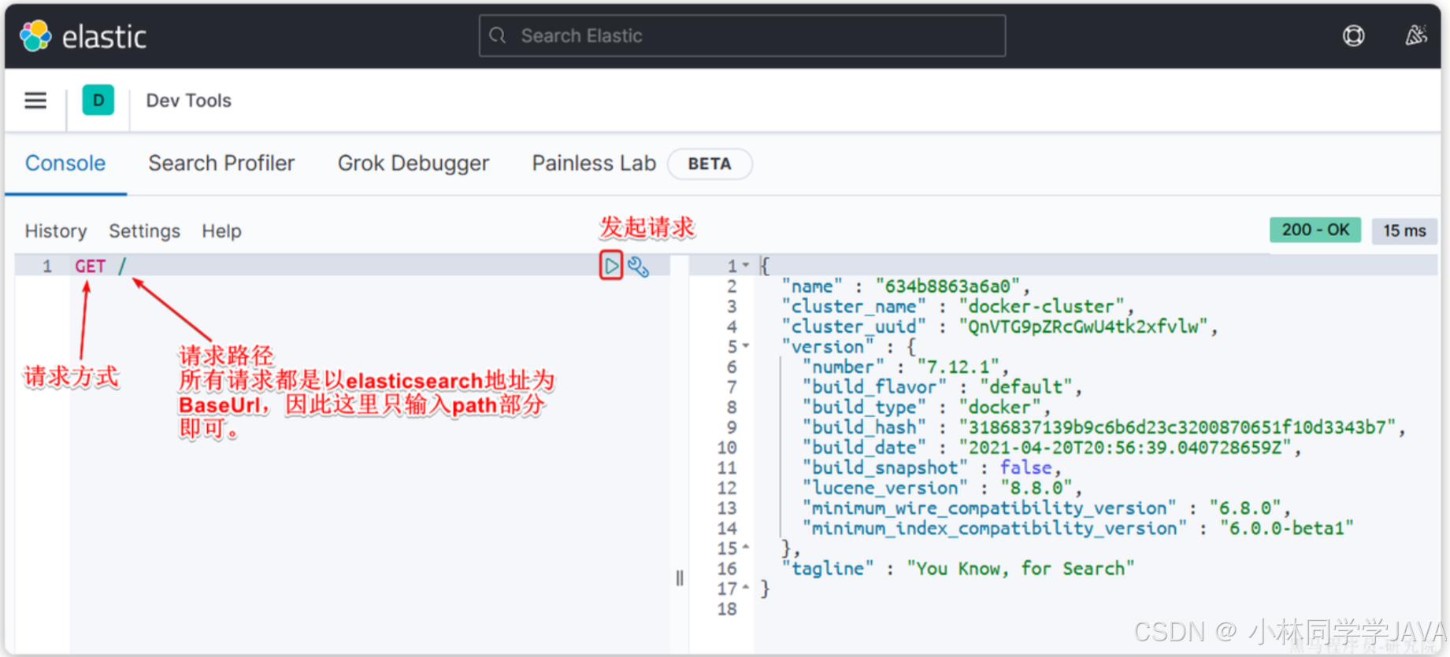
Task: Click the "default" build_flavor value
Action: tap(1026, 387)
